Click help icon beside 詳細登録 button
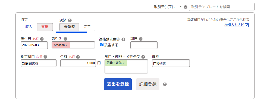 click(165, 84)
